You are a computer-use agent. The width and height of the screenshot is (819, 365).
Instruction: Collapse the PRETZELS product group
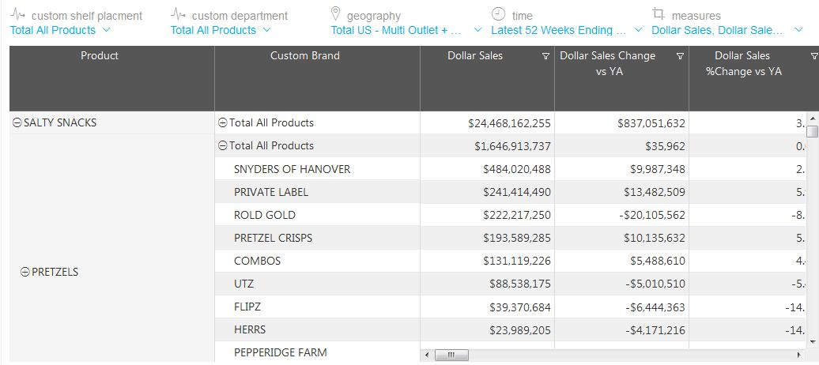[x=25, y=272]
